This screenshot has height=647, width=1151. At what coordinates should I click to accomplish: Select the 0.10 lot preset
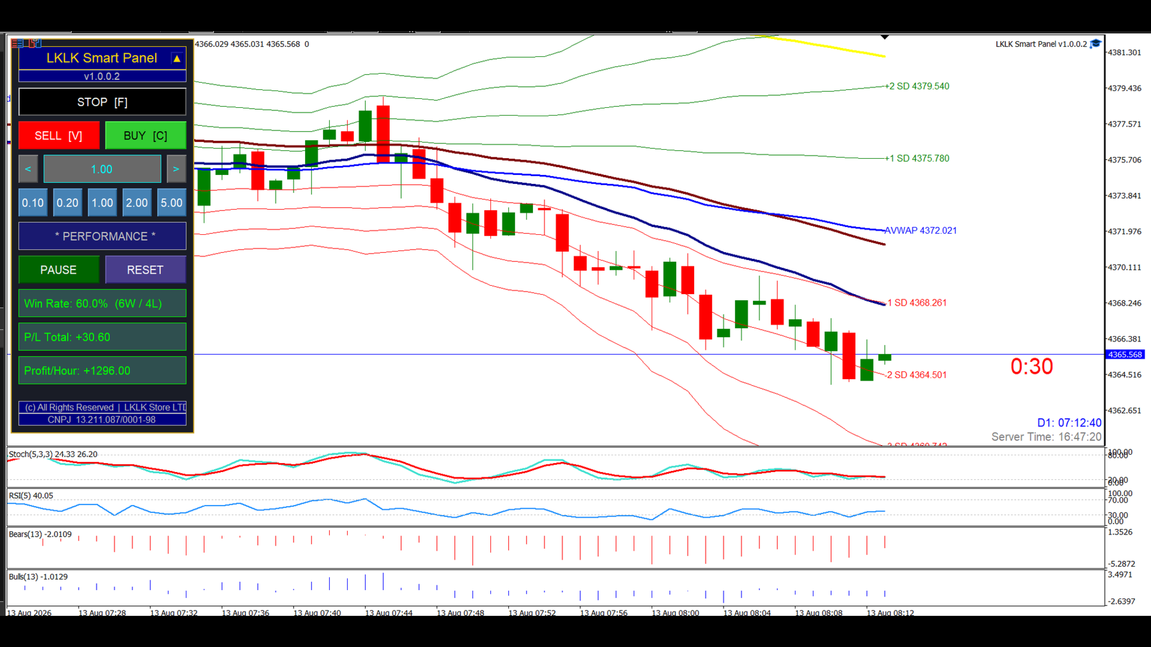[x=33, y=202]
